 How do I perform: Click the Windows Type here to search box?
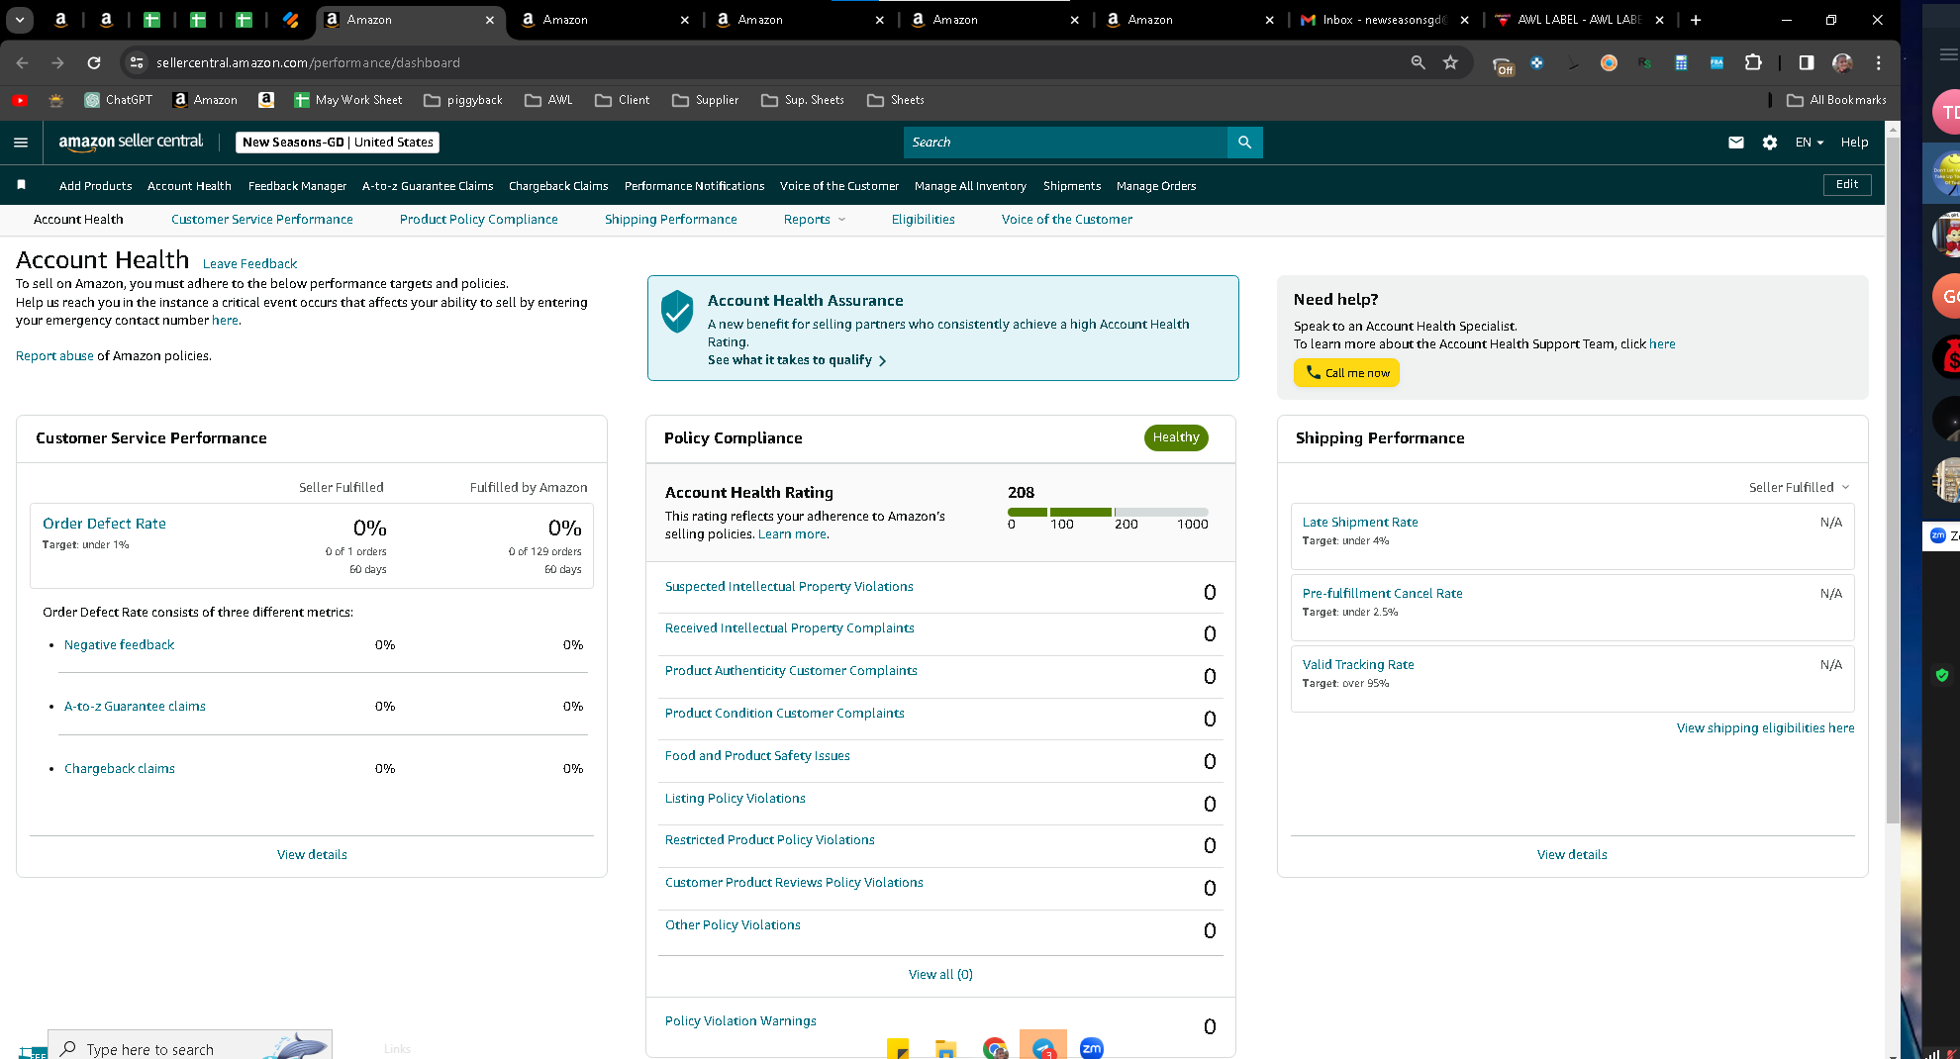pos(190,1047)
